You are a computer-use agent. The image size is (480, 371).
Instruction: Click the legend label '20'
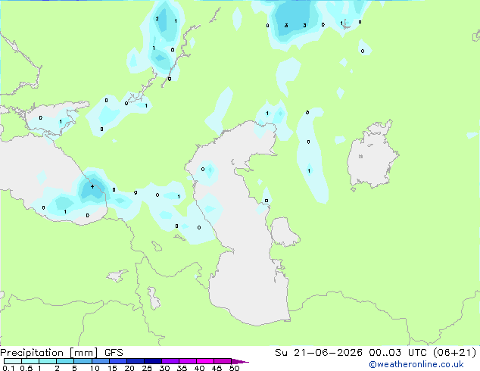point(129,368)
